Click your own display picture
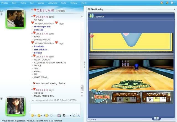This screenshot has width=177, height=122. pyautogui.click(x=15, y=106)
